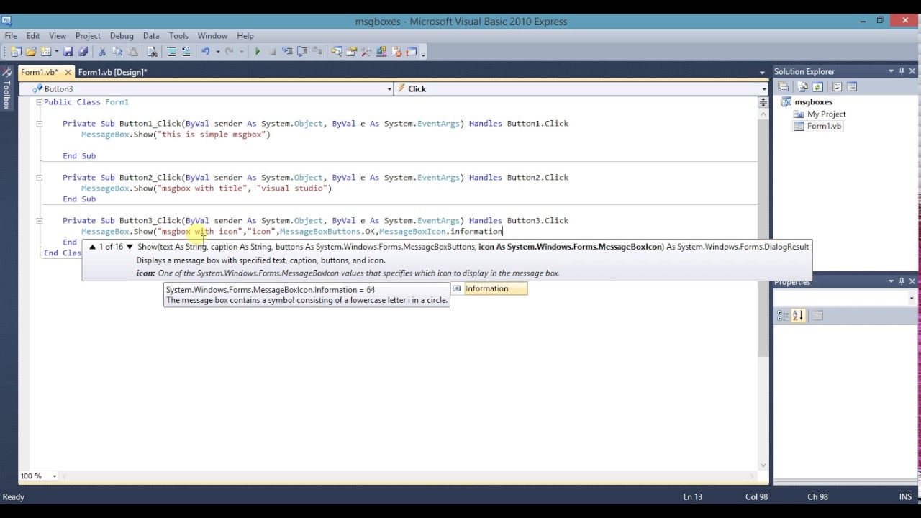The image size is (921, 518).
Task: Collapse the Public Class Form1 region
Action: 39,102
